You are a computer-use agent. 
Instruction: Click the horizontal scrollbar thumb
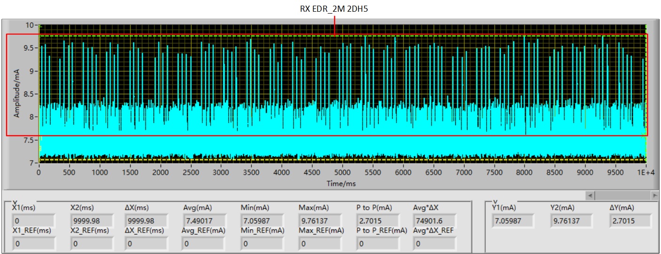tap(623, 195)
